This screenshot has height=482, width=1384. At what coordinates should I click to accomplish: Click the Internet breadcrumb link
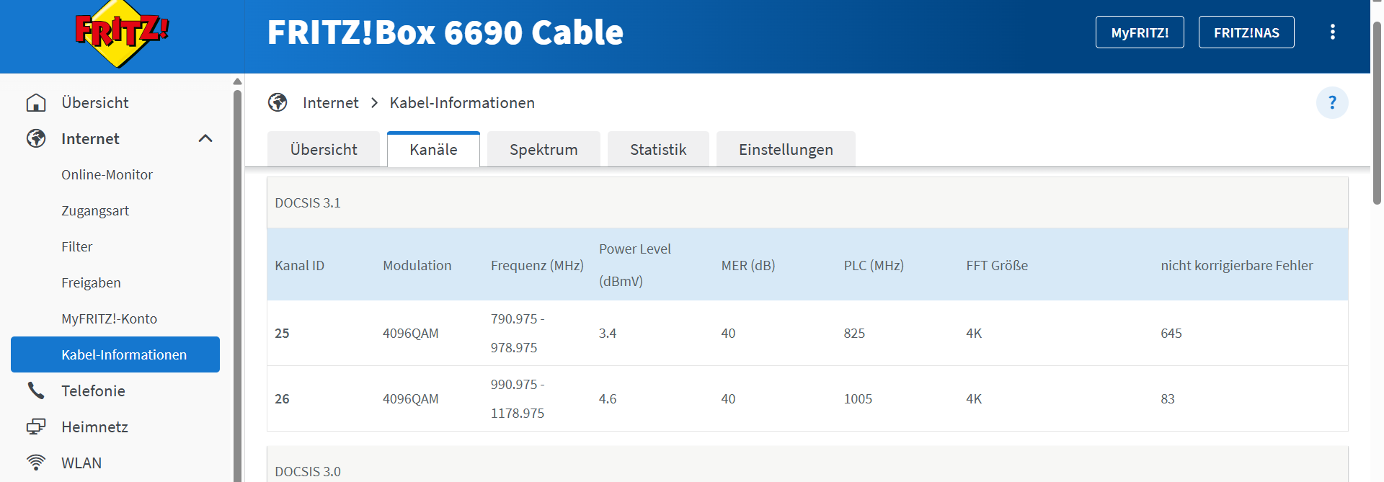(x=330, y=103)
